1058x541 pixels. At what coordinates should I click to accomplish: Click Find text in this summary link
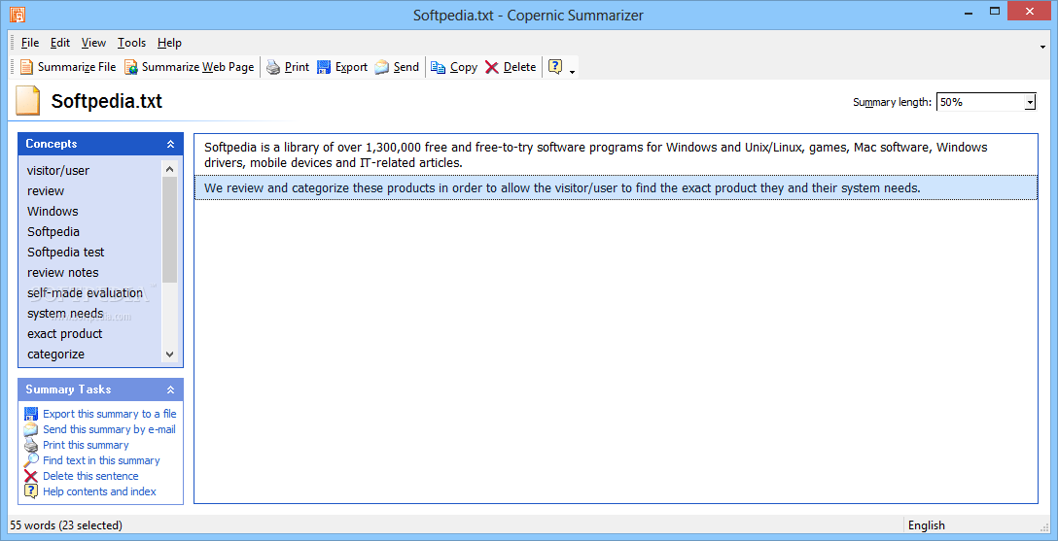(101, 460)
